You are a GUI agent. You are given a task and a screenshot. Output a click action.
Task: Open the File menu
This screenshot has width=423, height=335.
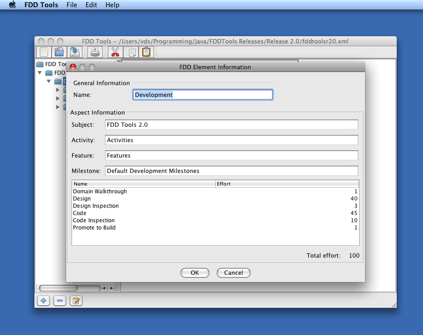72,5
